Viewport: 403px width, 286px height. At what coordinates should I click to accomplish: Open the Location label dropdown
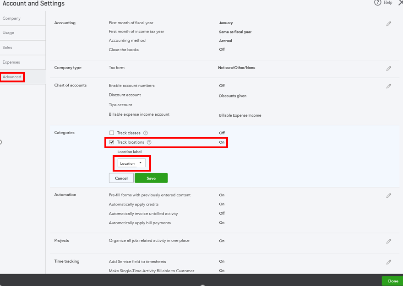point(131,163)
